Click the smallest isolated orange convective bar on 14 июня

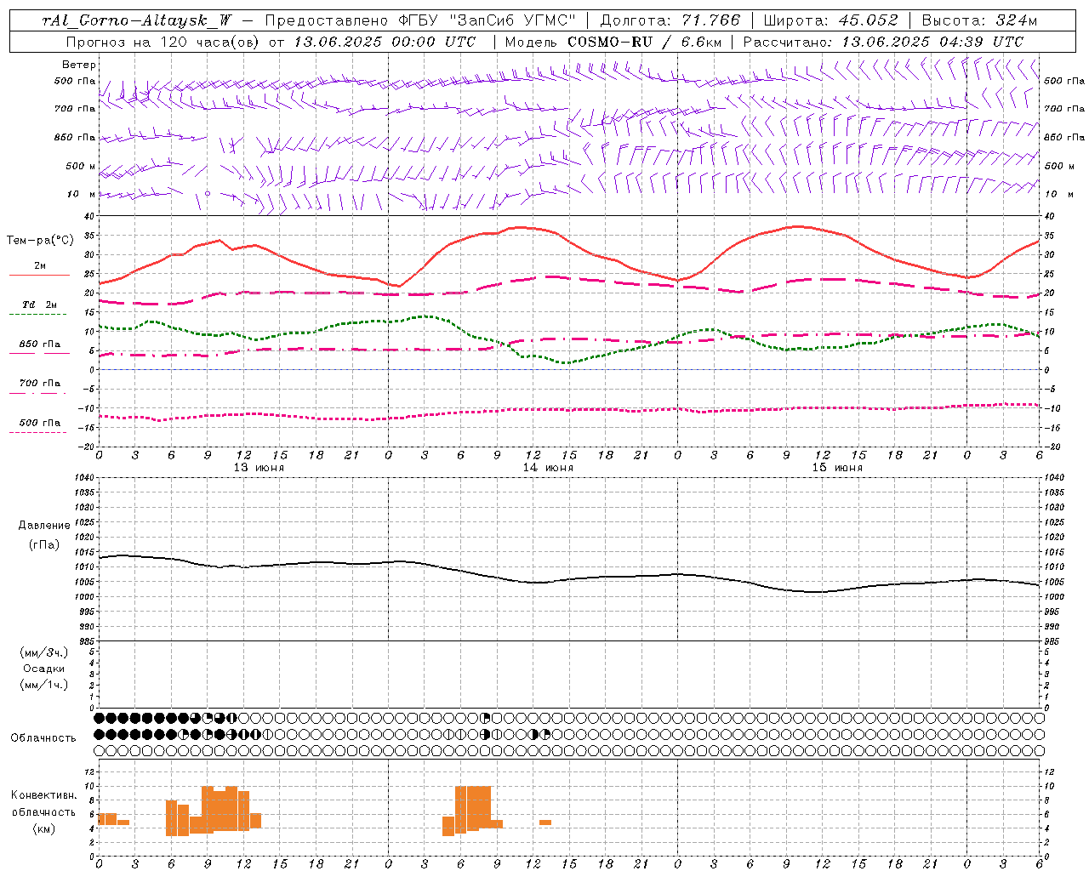click(x=545, y=823)
